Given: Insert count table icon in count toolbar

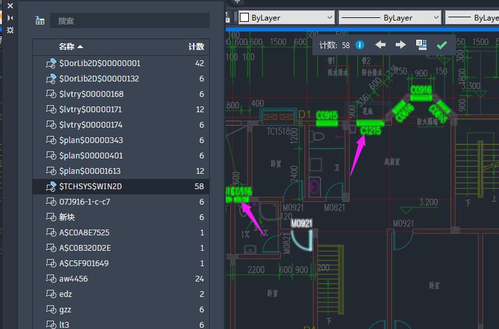Looking at the screenshot, I should click(x=421, y=45).
